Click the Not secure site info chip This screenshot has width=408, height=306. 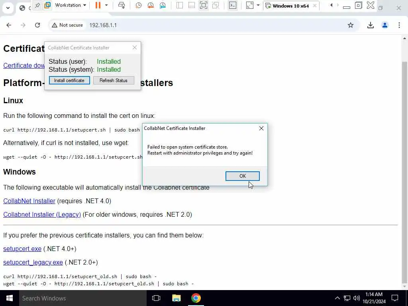pyautogui.click(x=67, y=25)
